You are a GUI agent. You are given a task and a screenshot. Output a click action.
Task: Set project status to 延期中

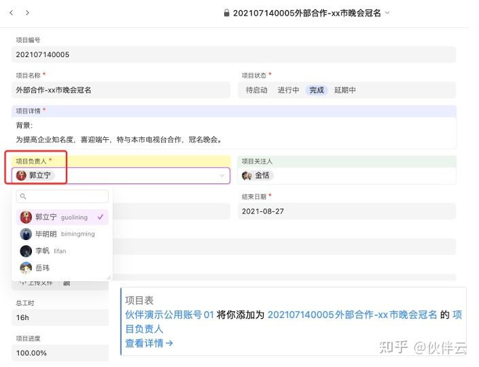[345, 90]
